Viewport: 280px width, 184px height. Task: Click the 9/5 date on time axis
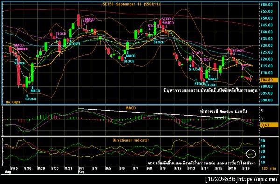[108, 168]
